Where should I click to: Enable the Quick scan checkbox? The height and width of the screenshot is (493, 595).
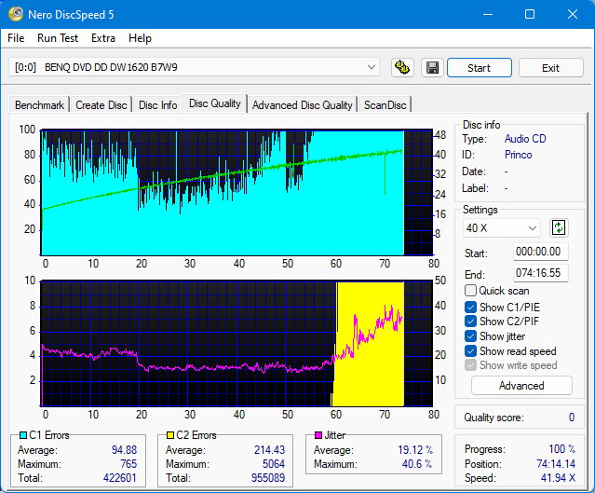tap(470, 291)
